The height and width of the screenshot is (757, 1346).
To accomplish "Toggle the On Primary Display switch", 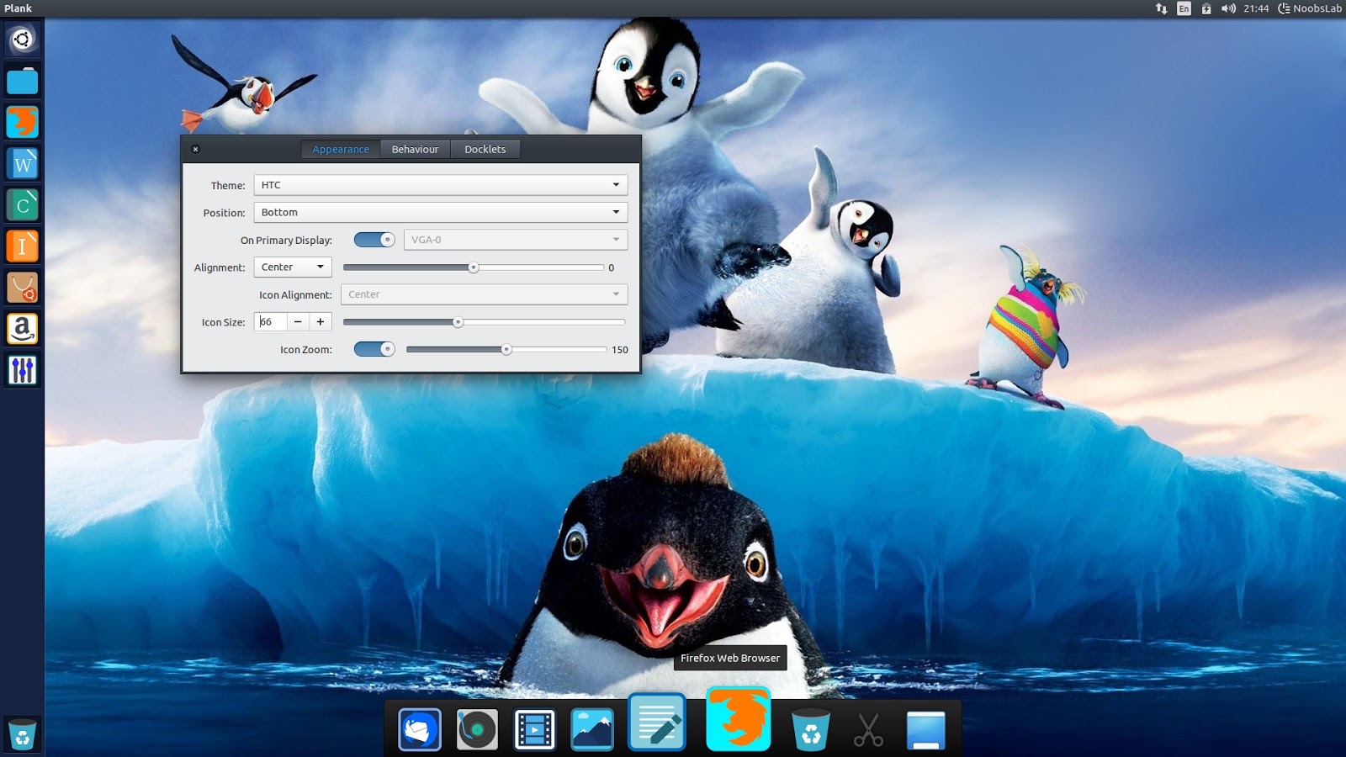I will 374,239.
